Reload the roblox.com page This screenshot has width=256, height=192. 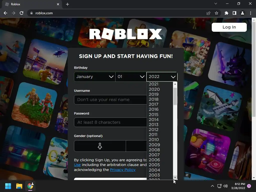(21, 13)
